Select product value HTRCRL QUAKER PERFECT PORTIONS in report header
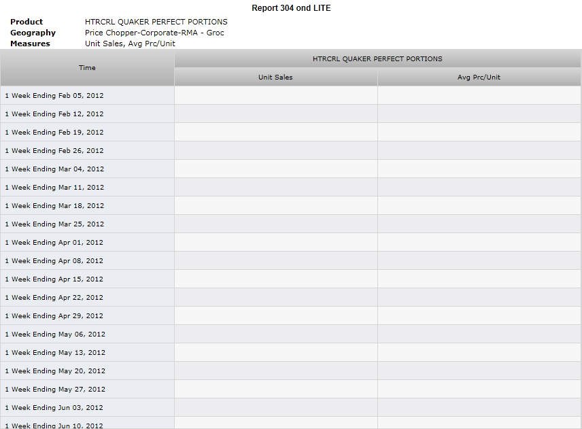The width and height of the screenshot is (582, 429). [x=156, y=22]
